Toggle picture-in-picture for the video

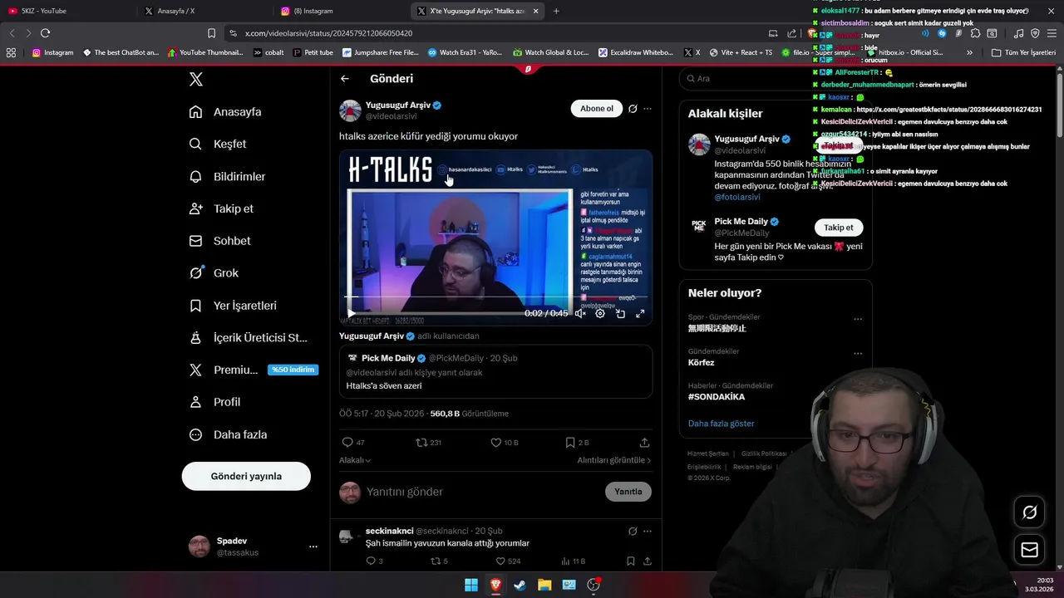pyautogui.click(x=620, y=314)
